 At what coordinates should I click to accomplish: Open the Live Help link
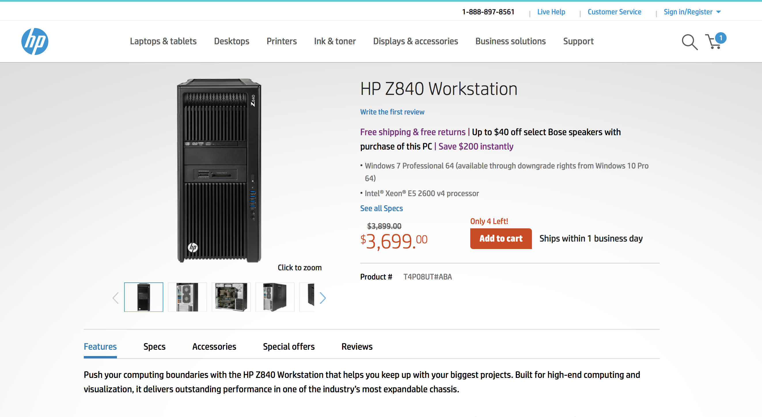tap(551, 12)
